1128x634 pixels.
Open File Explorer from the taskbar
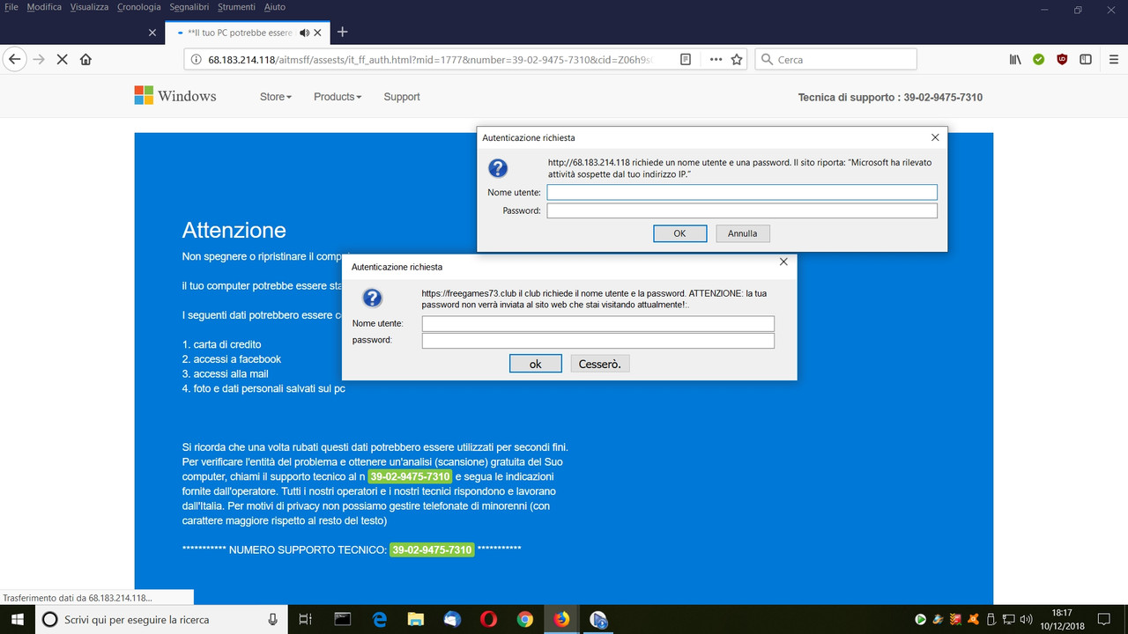coord(415,619)
